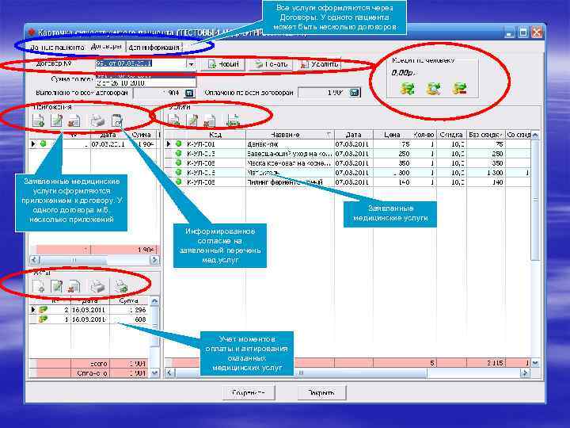
Task: Click the Закрыть button at the bottom
Action: (321, 392)
